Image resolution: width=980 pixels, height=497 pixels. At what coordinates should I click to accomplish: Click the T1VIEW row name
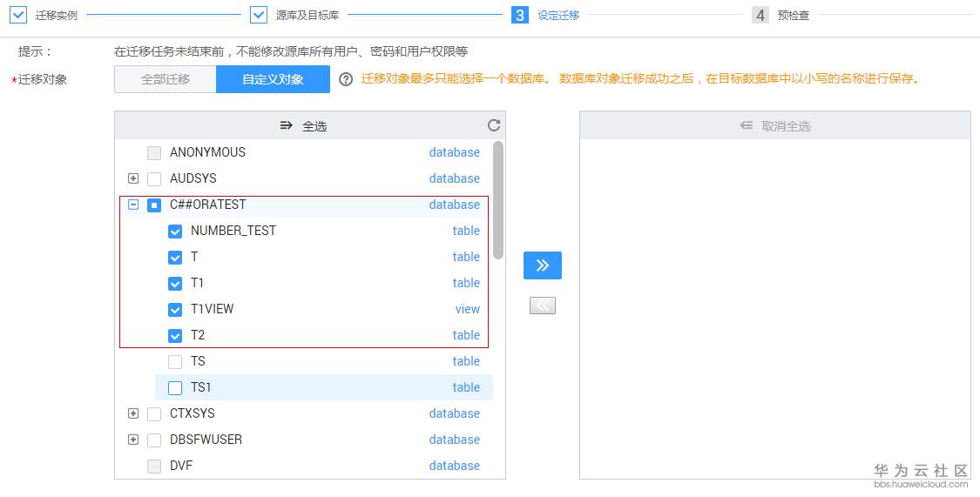[x=212, y=308]
